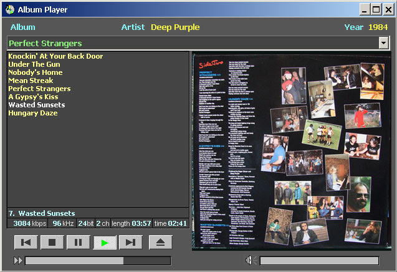Maximize the Album Player window
The height and width of the screenshot is (272, 397).
pyautogui.click(x=376, y=9)
